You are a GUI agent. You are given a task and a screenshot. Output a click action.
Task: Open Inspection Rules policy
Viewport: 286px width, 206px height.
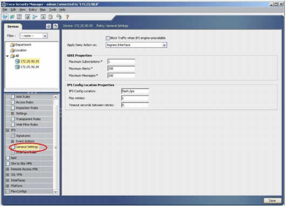click(27, 108)
